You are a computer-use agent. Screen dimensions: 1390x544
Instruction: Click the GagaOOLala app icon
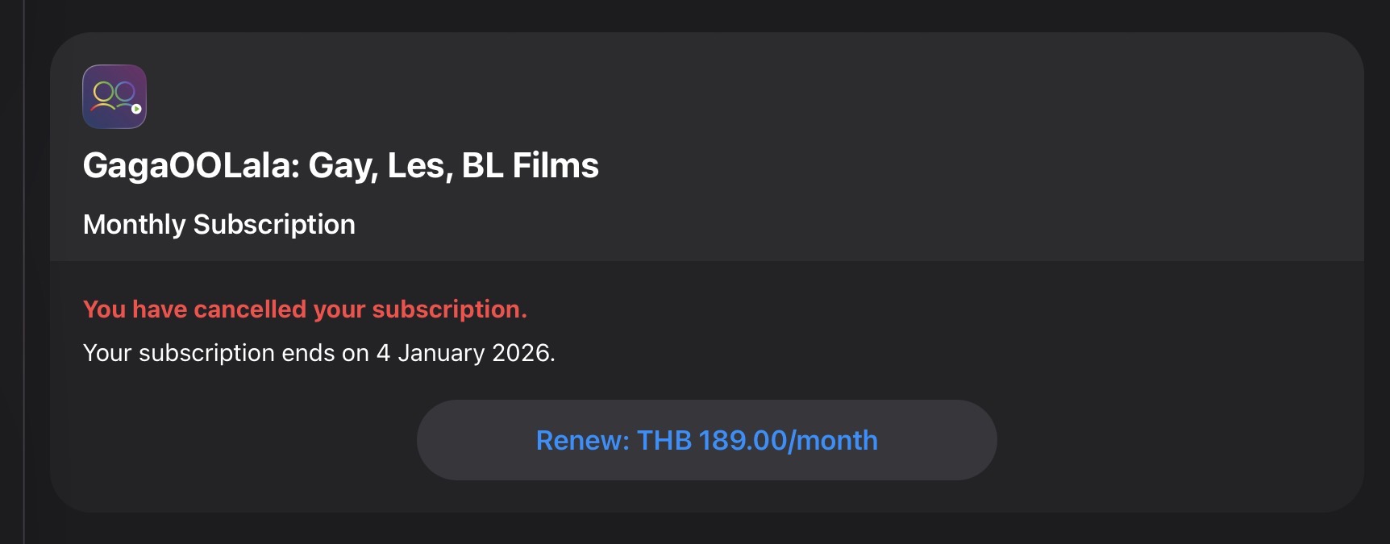point(114,97)
